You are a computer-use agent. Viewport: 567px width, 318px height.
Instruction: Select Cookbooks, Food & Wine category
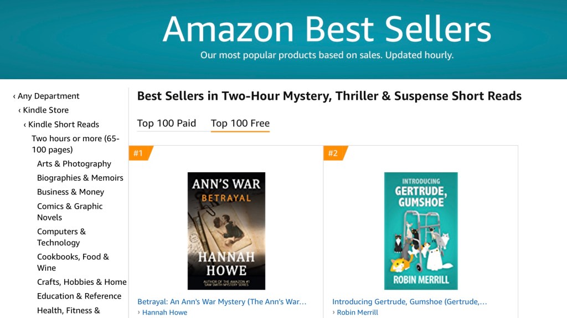tap(73, 262)
